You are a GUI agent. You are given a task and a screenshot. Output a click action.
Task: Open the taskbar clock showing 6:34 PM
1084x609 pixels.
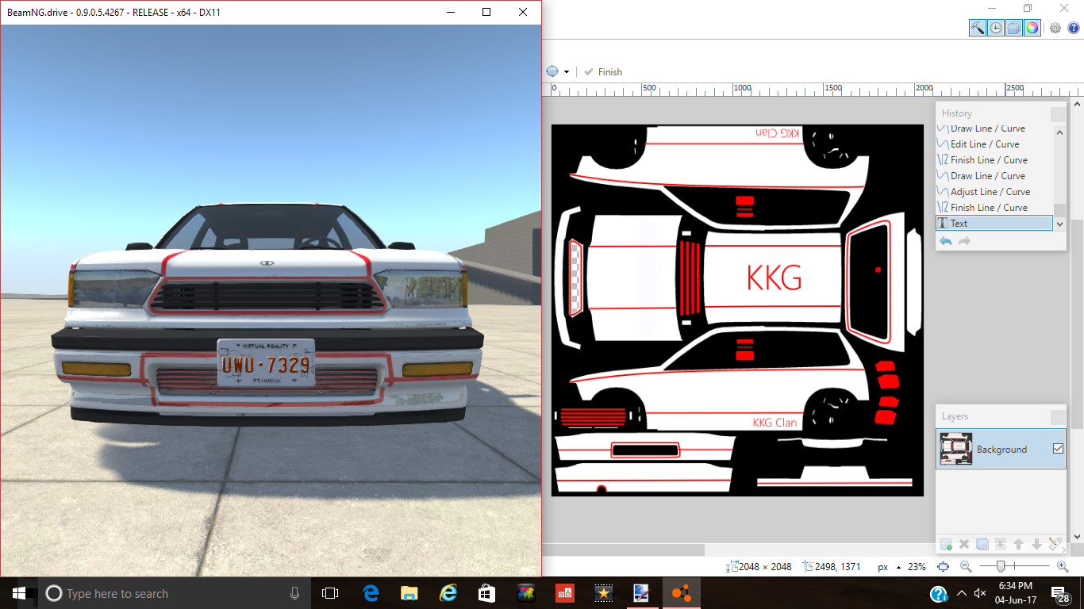pos(1017,593)
